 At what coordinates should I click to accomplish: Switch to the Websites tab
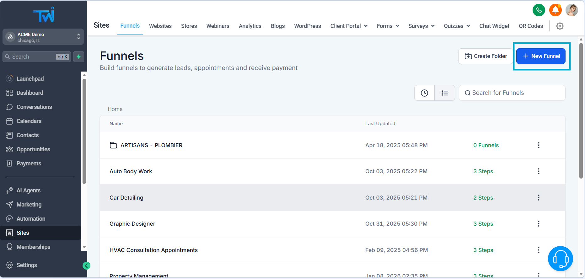160,26
